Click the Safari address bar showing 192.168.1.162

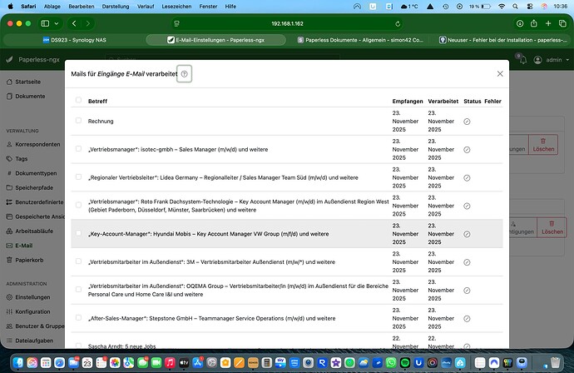pyautogui.click(x=287, y=24)
